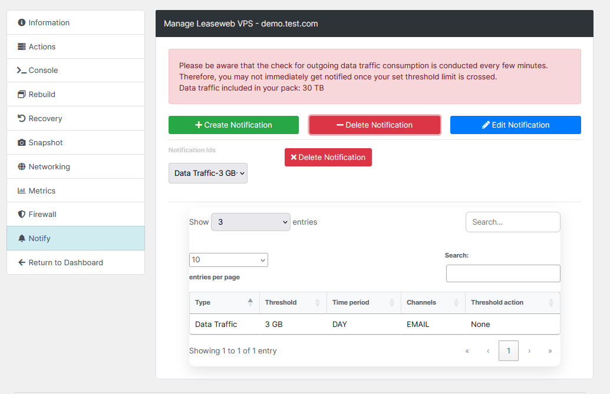Screen dimensions: 610x394
Task: Open the Metrics section
Action: (x=76, y=191)
